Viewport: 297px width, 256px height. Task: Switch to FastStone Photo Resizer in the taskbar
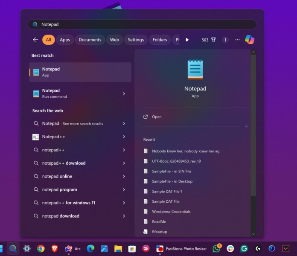(181, 249)
